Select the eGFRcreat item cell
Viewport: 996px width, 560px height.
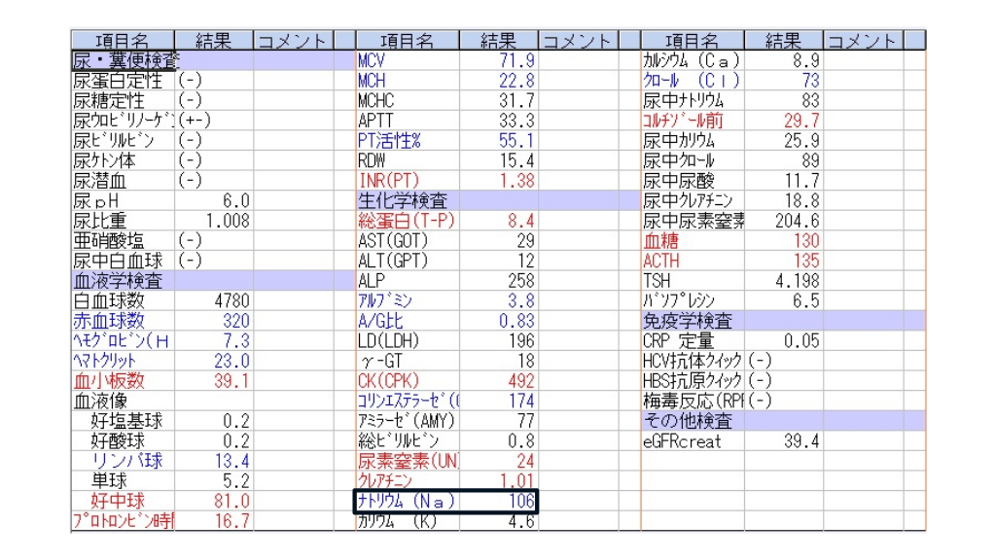pos(685,441)
